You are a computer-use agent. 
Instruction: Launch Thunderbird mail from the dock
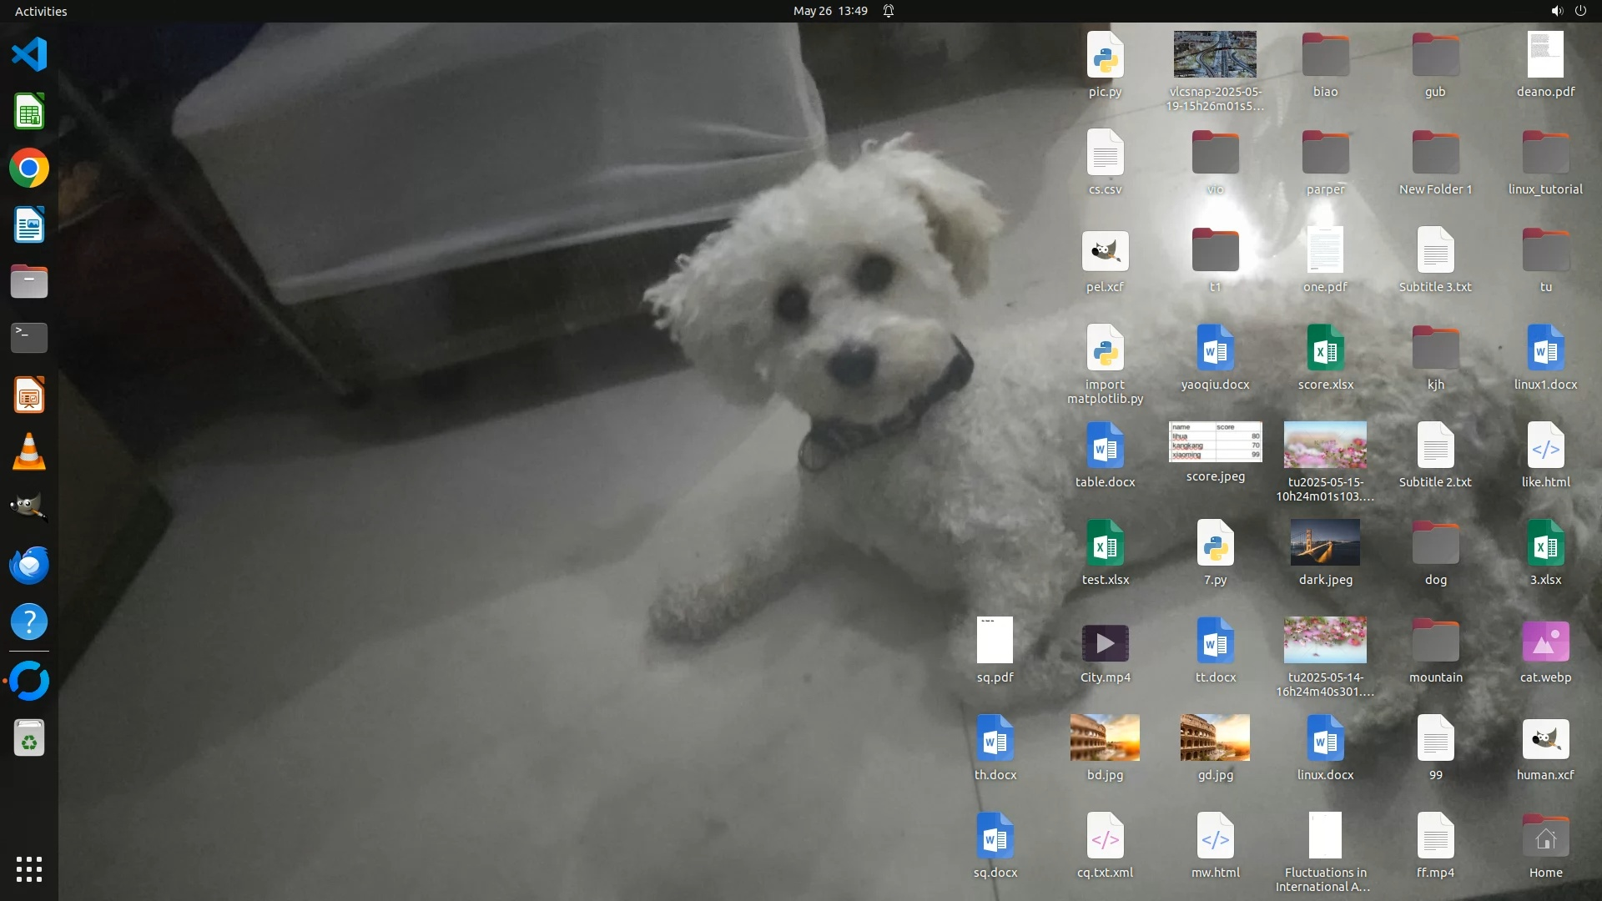pos(29,566)
